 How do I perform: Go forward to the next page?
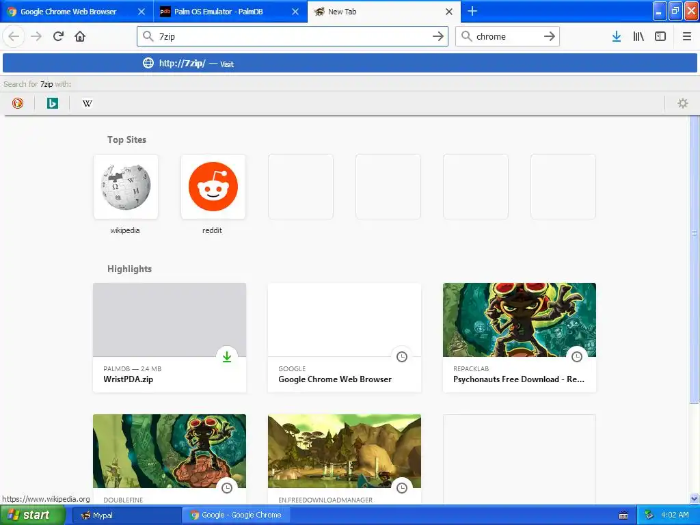point(36,36)
